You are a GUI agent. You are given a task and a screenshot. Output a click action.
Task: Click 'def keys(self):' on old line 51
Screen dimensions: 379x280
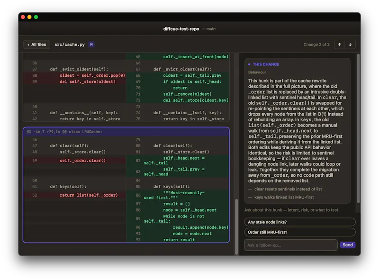(68, 187)
